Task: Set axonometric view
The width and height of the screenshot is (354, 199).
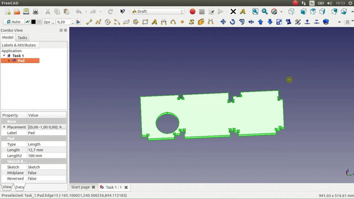Action: (x=291, y=11)
